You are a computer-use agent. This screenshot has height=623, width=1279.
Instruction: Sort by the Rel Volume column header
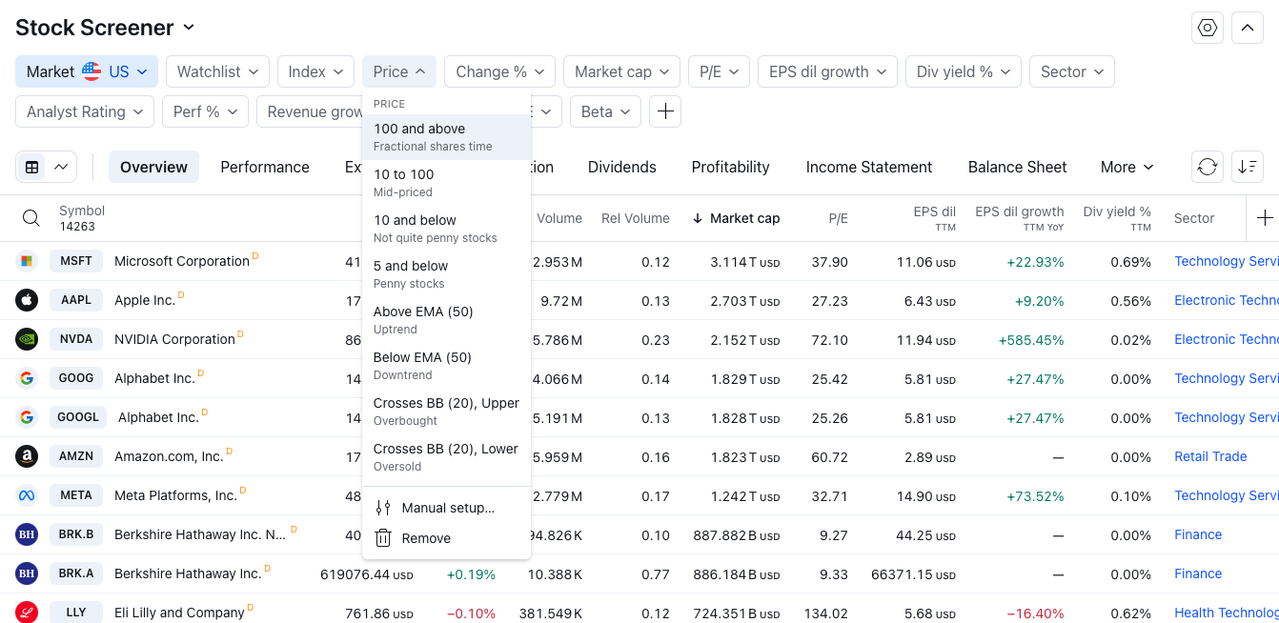click(x=636, y=218)
